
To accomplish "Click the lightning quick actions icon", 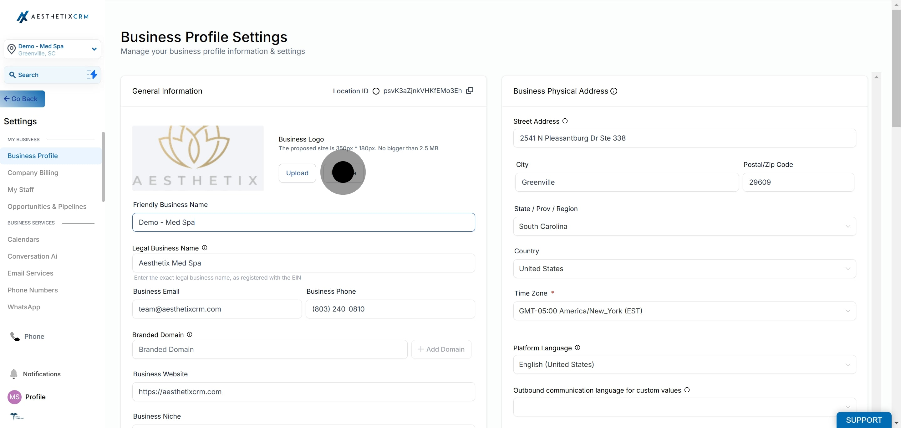I will click(92, 75).
